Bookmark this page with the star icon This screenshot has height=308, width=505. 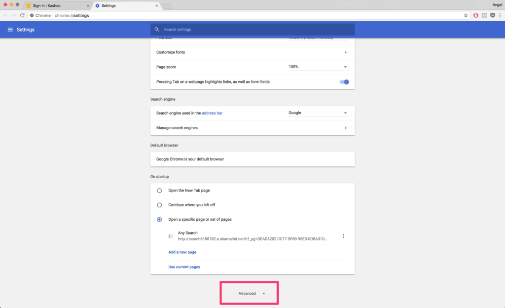[466, 15]
